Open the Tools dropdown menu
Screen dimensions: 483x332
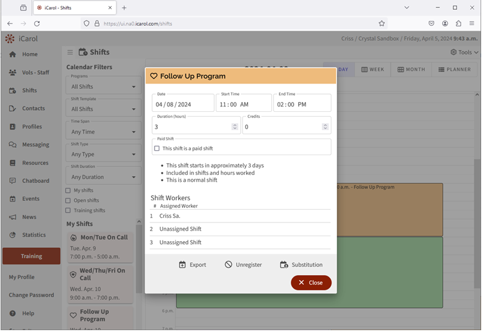click(x=464, y=53)
